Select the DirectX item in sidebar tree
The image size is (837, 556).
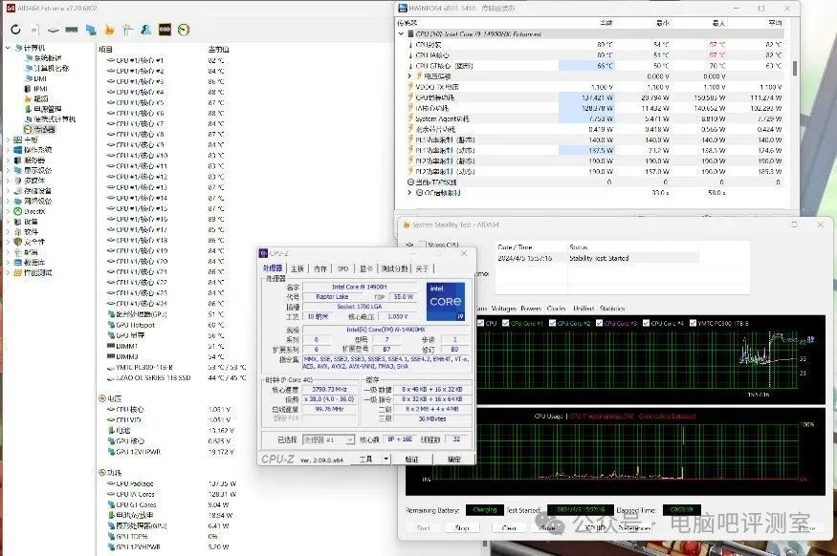[x=36, y=210]
